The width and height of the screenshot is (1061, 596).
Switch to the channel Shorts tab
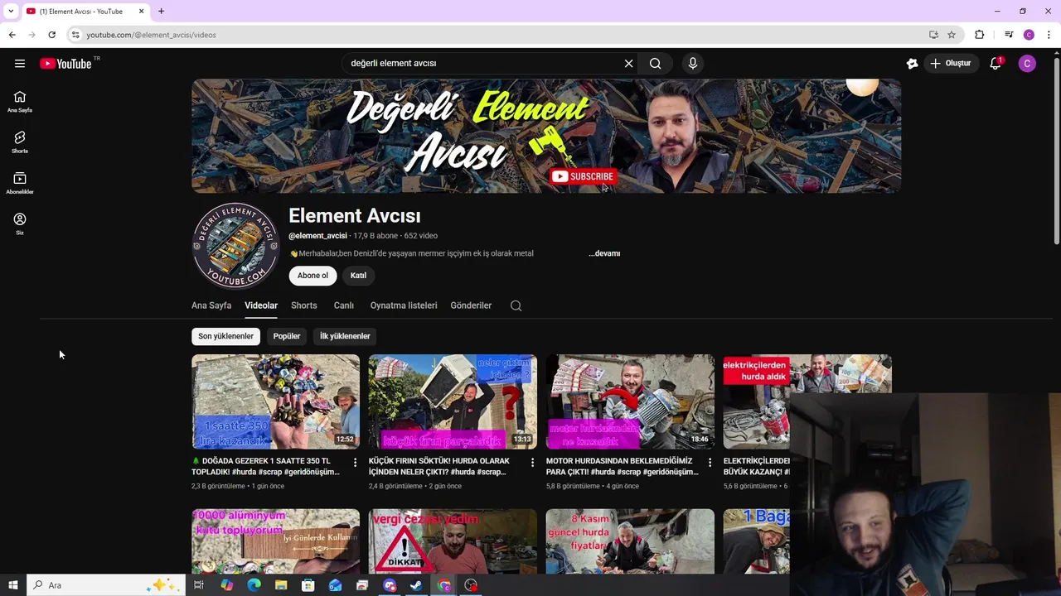click(x=304, y=305)
